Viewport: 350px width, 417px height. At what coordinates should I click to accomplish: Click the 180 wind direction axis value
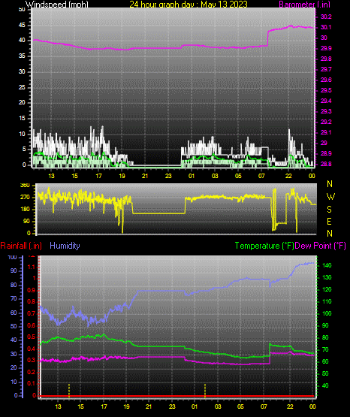pos(25,210)
